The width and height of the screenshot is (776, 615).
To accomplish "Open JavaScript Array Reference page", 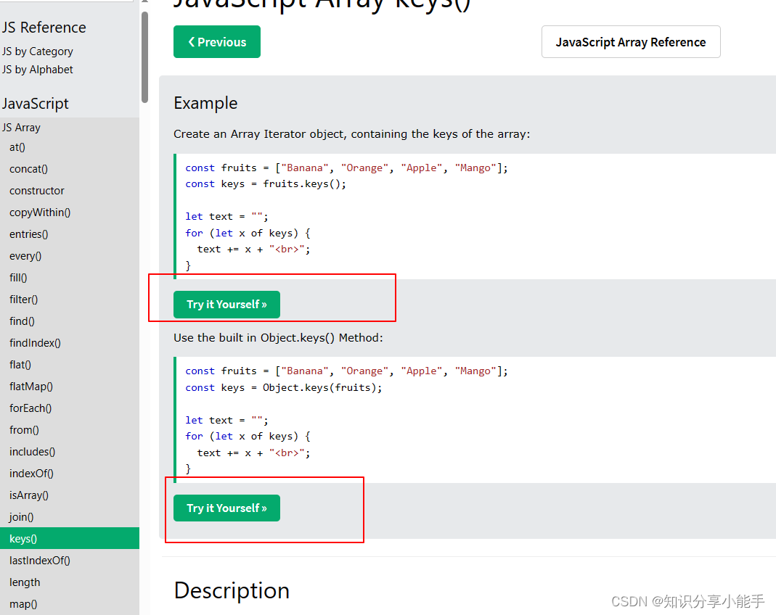I will click(631, 42).
